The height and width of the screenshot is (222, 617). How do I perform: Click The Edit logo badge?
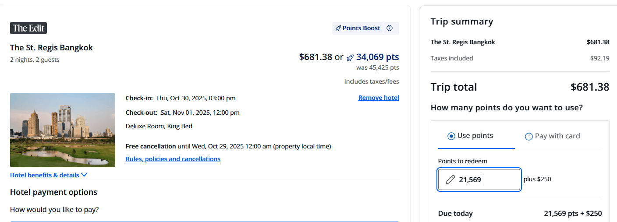(x=28, y=28)
